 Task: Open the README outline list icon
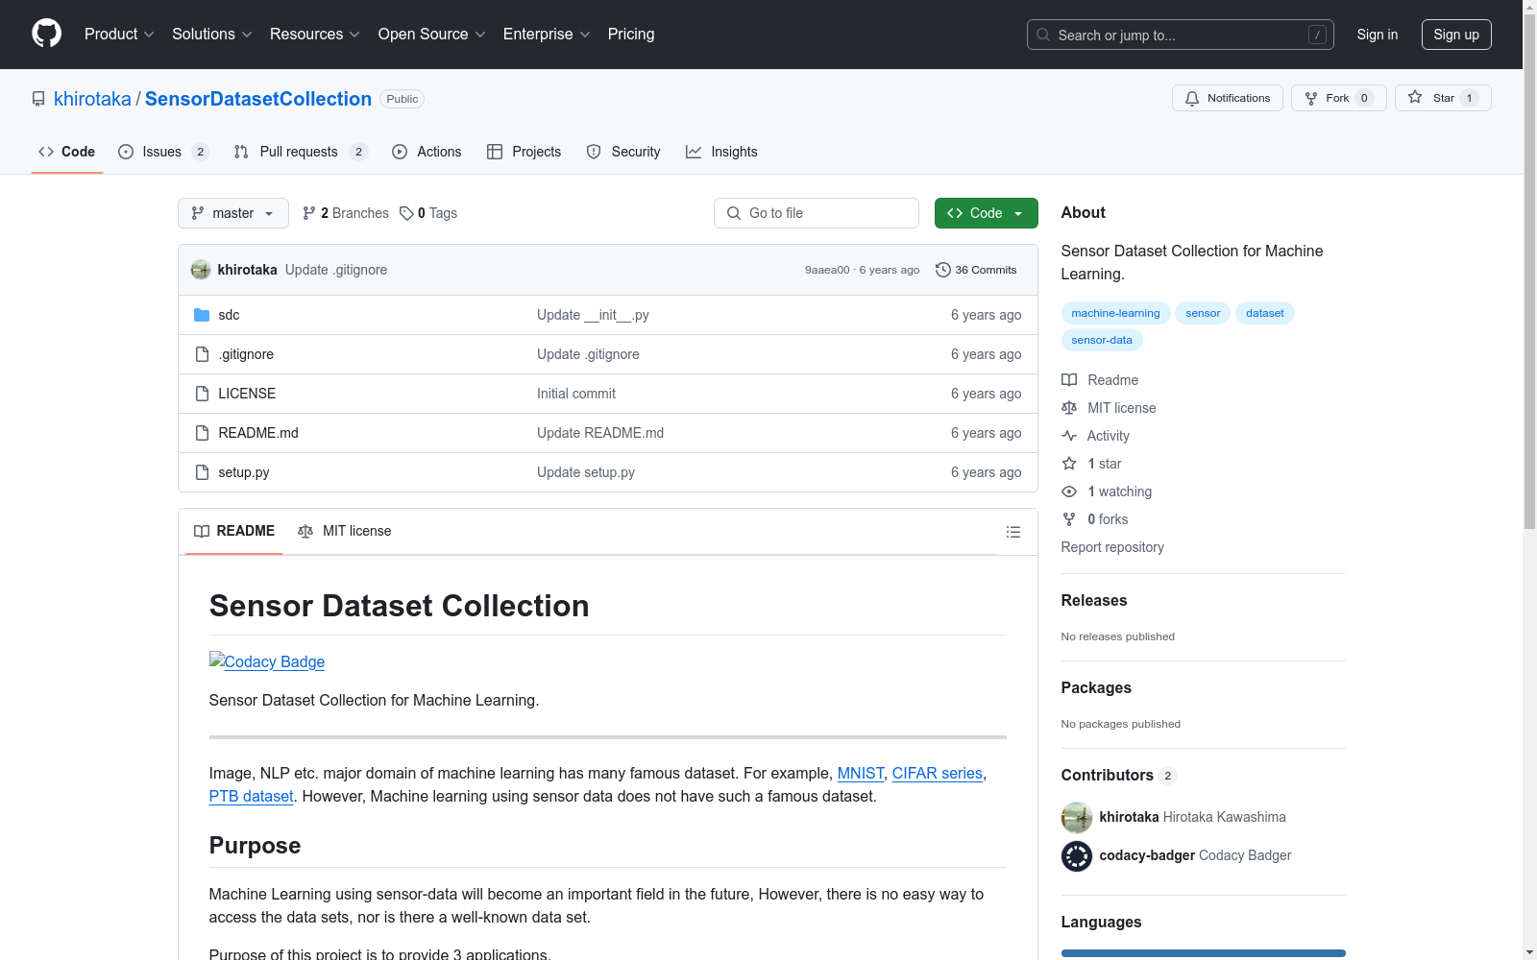pos(1012,532)
